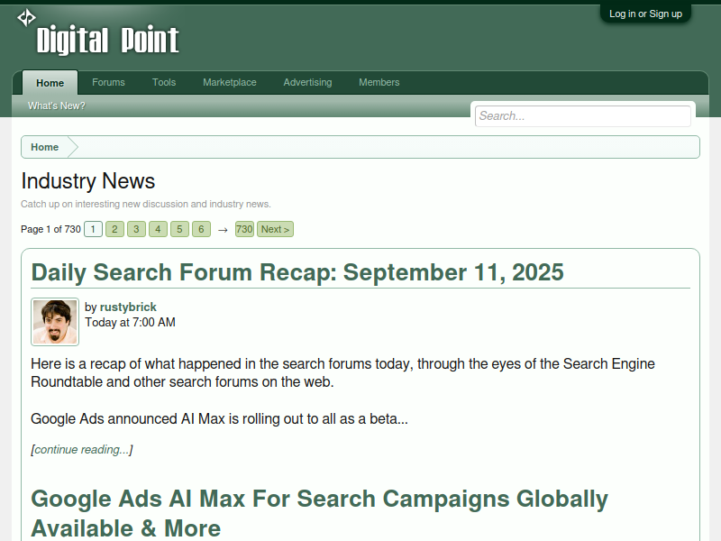This screenshot has width=721, height=541.
Task: Focus the Search input field
Action: point(583,116)
